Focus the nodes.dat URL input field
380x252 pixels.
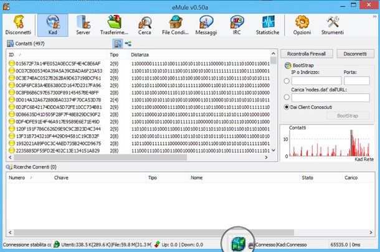coord(331,98)
